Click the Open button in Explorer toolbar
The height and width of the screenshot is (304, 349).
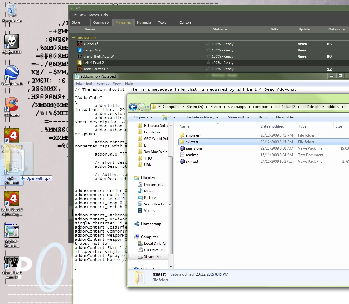[170, 117]
